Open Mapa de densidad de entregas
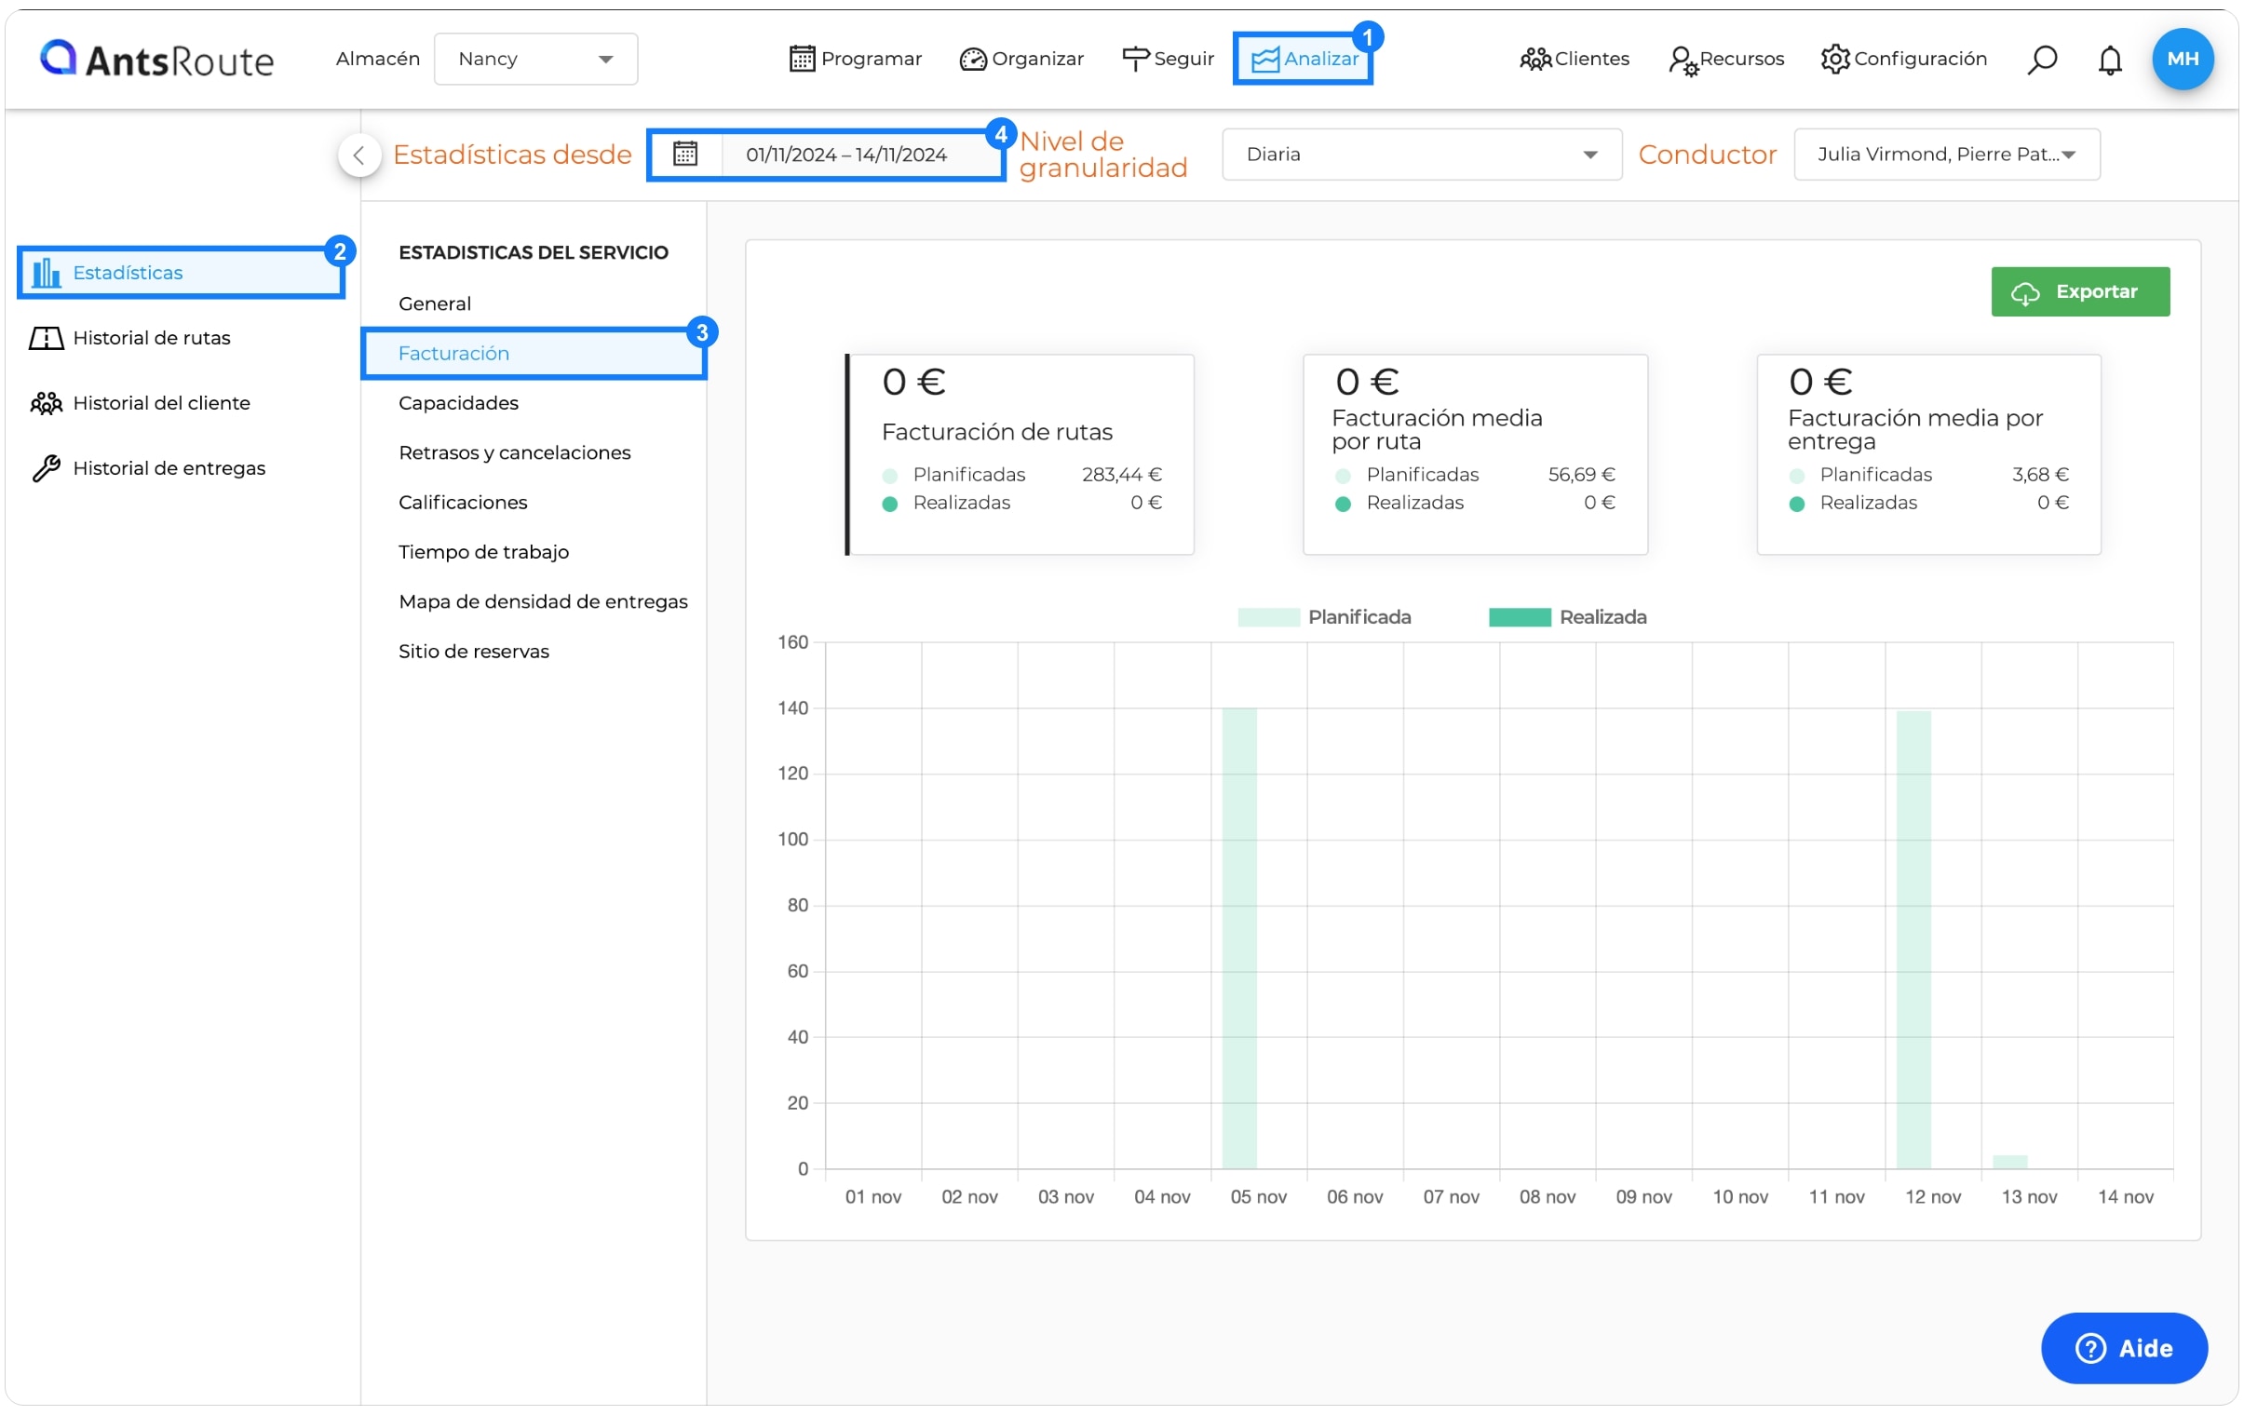The width and height of the screenshot is (2244, 1415). pyautogui.click(x=543, y=601)
